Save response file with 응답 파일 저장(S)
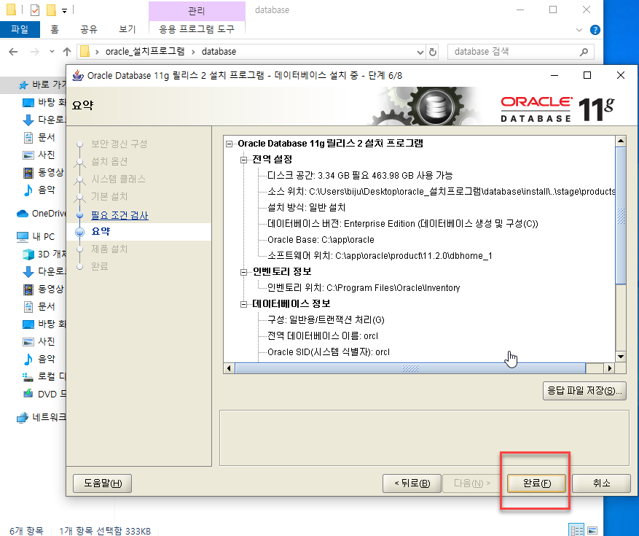 click(584, 391)
